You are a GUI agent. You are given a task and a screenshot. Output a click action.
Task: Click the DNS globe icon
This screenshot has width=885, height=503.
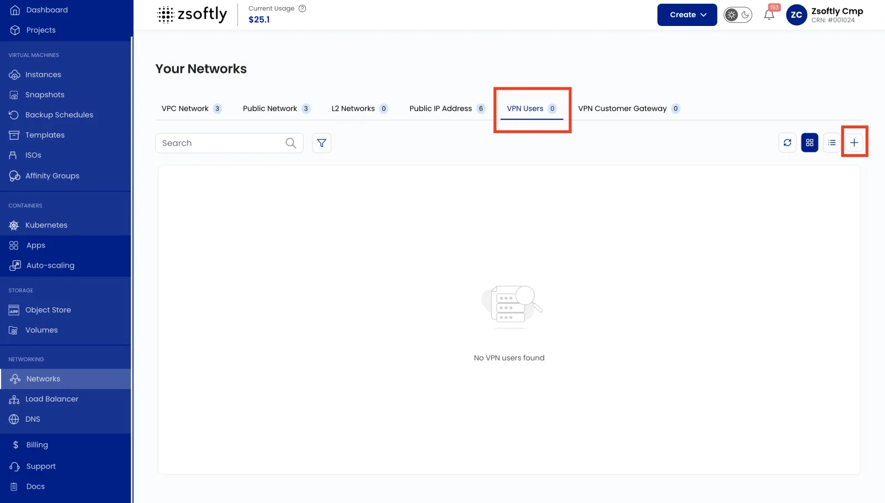(x=14, y=419)
